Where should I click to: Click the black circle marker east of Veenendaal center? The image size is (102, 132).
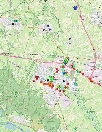[64, 81]
